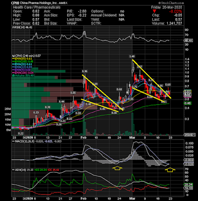This screenshot has width=198, height=201.
Task: Click the red down-triangle change indicator
Action: tap(155, 12)
